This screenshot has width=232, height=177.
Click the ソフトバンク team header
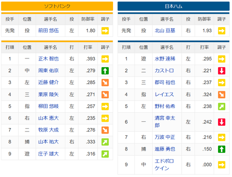[x=57, y=6]
